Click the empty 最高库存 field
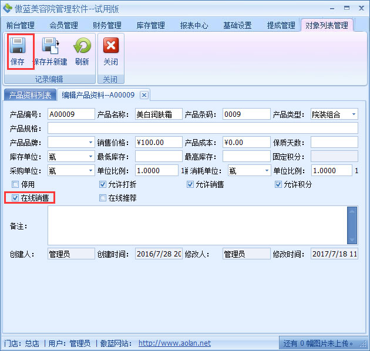This screenshot has width=370, height=351. (x=246, y=156)
